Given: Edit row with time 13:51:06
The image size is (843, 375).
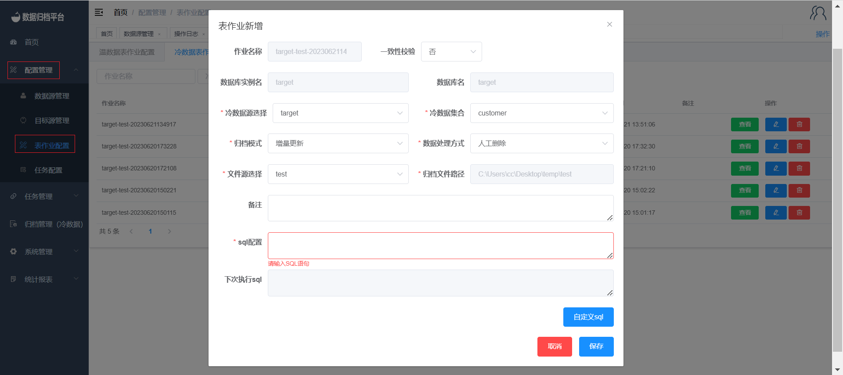Looking at the screenshot, I should [776, 124].
